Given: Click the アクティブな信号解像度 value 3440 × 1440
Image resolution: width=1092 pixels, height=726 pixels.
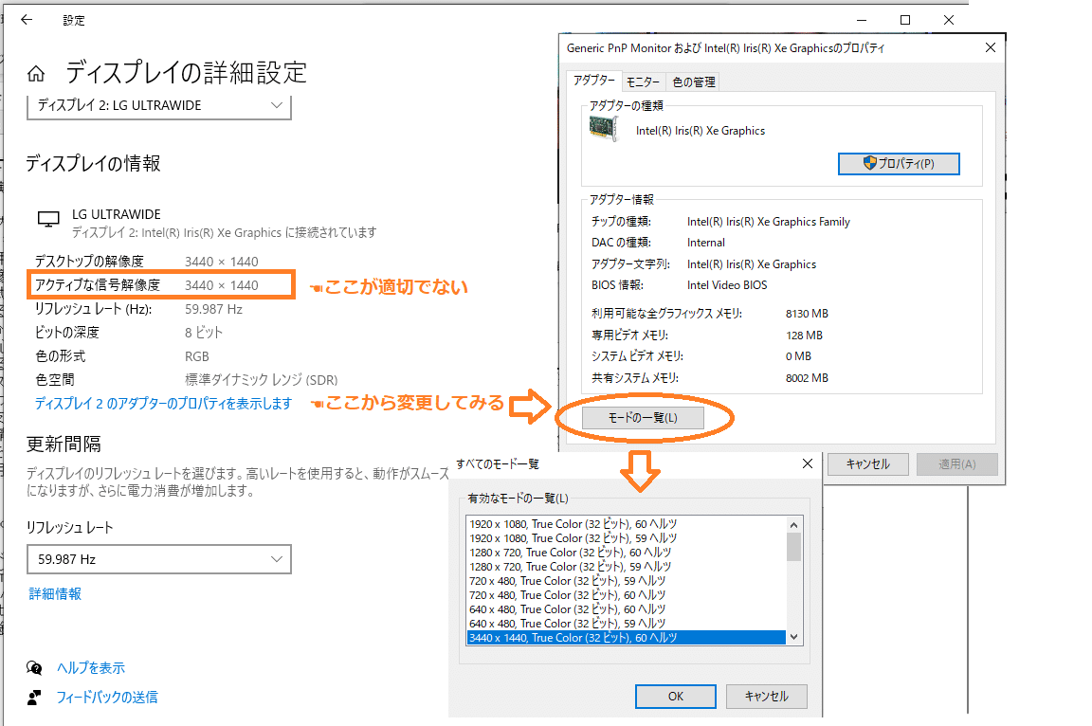Looking at the screenshot, I should click(x=222, y=285).
